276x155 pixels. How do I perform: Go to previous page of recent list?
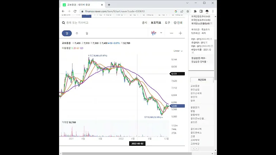pos(193,149)
